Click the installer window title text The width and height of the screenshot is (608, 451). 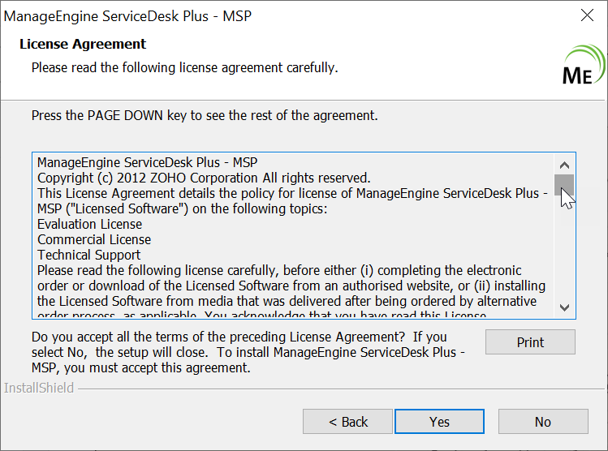pyautogui.click(x=129, y=15)
